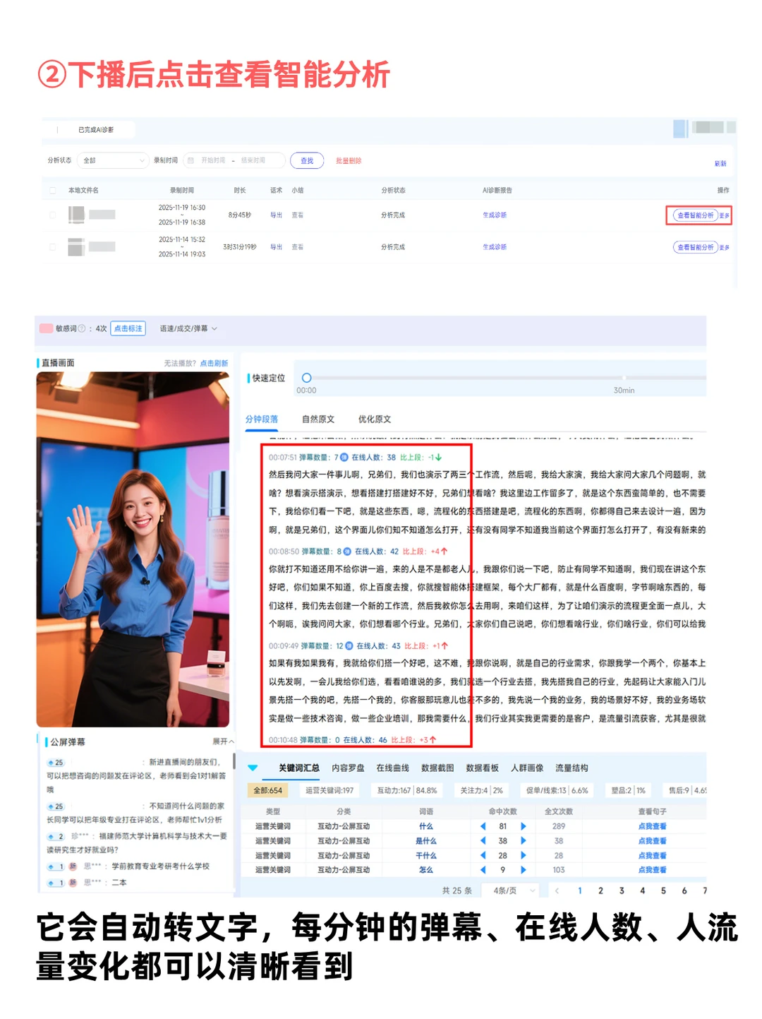762x1019 pixels.
Task: Open the 分析状态 全部 dropdown
Action: tap(113, 160)
